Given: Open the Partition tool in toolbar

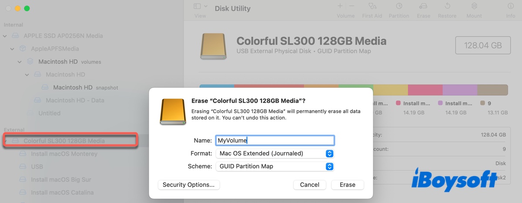Looking at the screenshot, I should click(x=399, y=7).
